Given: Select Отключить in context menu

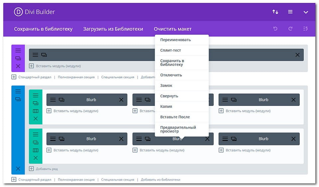Looking at the screenshot, I should 171,75.
